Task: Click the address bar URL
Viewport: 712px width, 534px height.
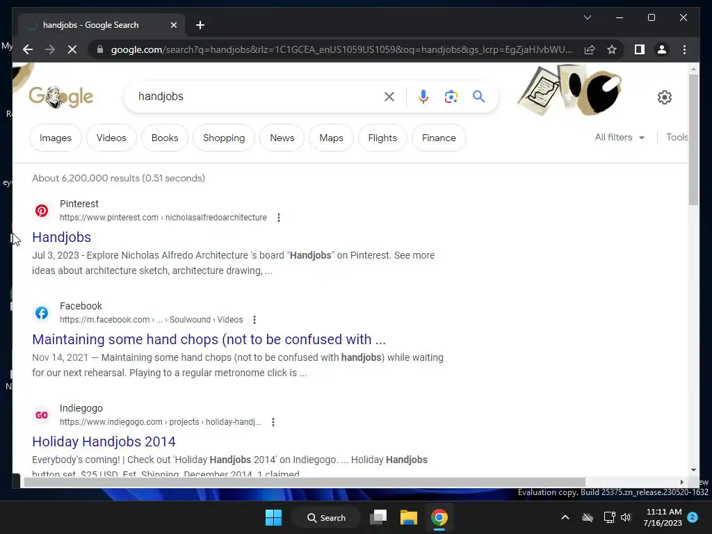Action: 341,49
